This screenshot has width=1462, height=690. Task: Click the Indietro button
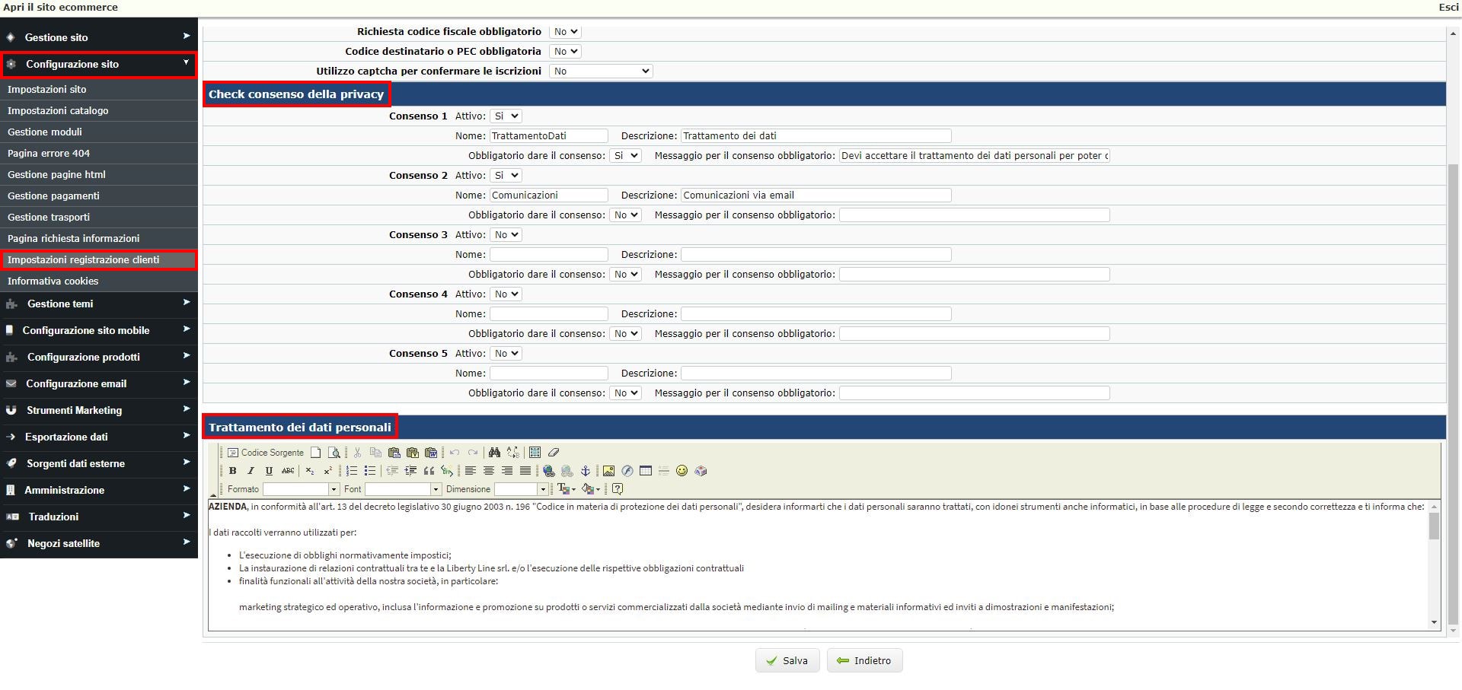click(x=864, y=660)
